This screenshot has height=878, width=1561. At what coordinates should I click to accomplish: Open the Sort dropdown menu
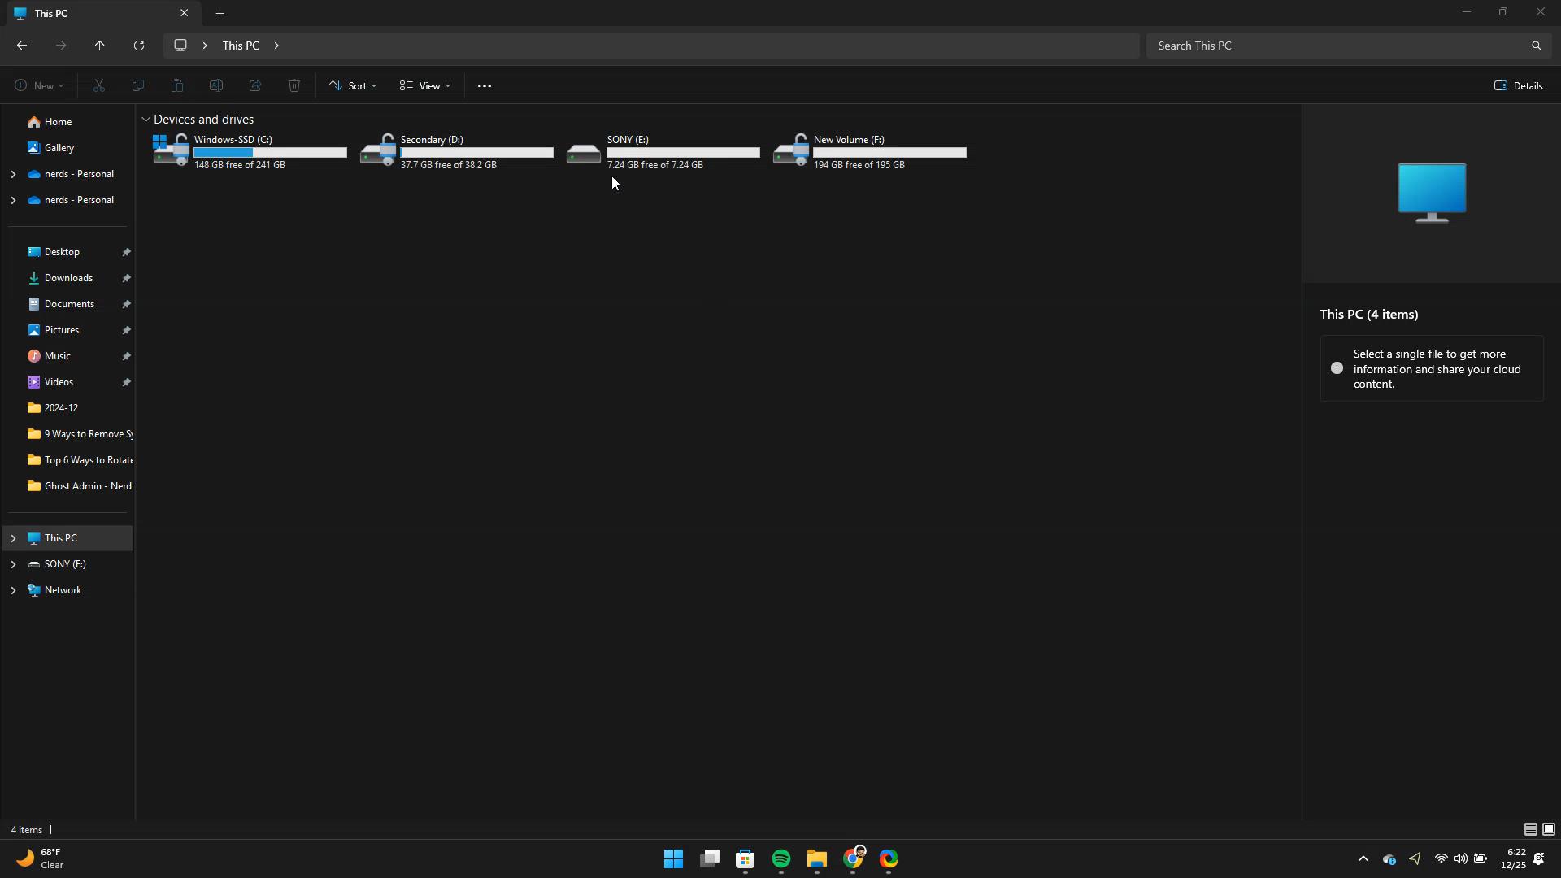(353, 85)
